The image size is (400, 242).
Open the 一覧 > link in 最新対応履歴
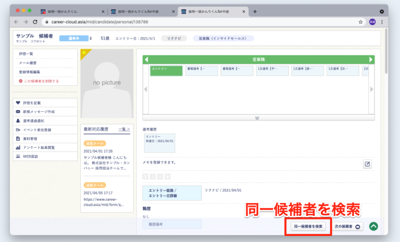pos(124,129)
